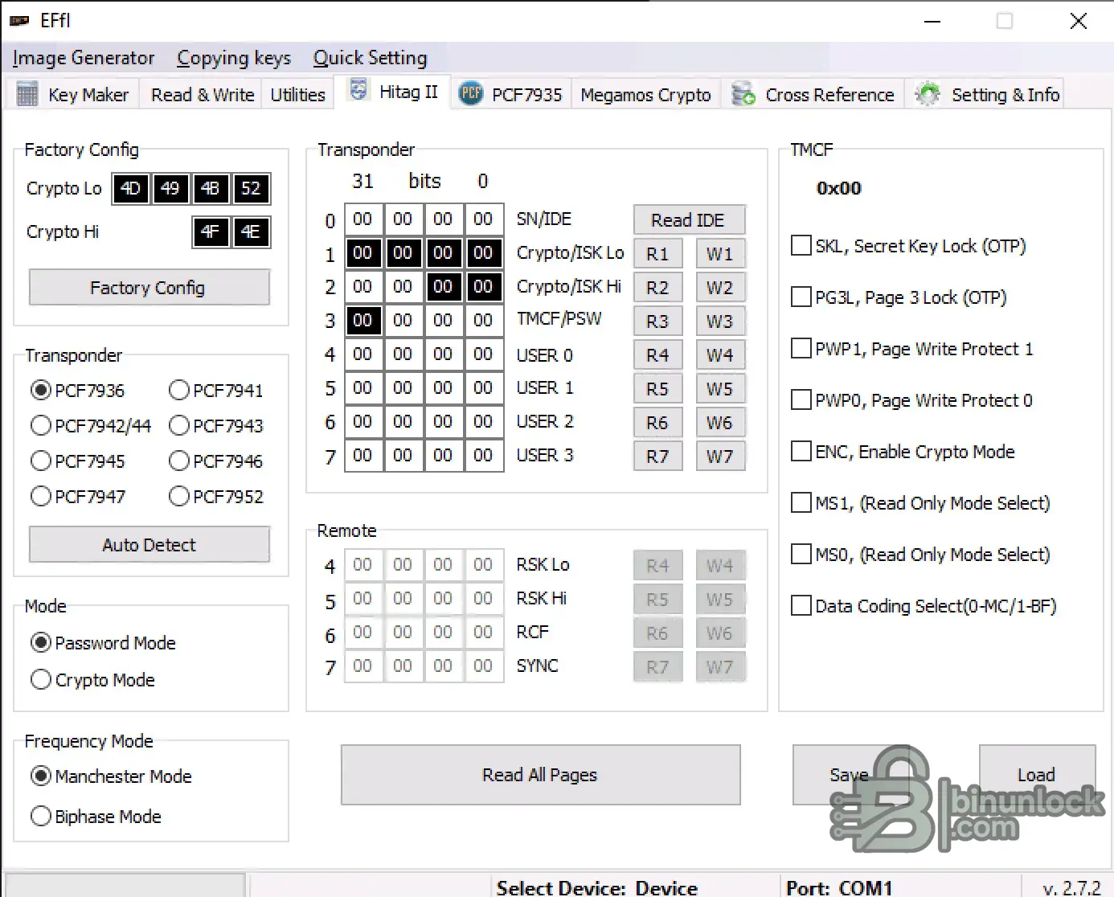Enable ENC, Enable Crypto Mode checkbox
The height and width of the screenshot is (897, 1114).
(x=801, y=452)
